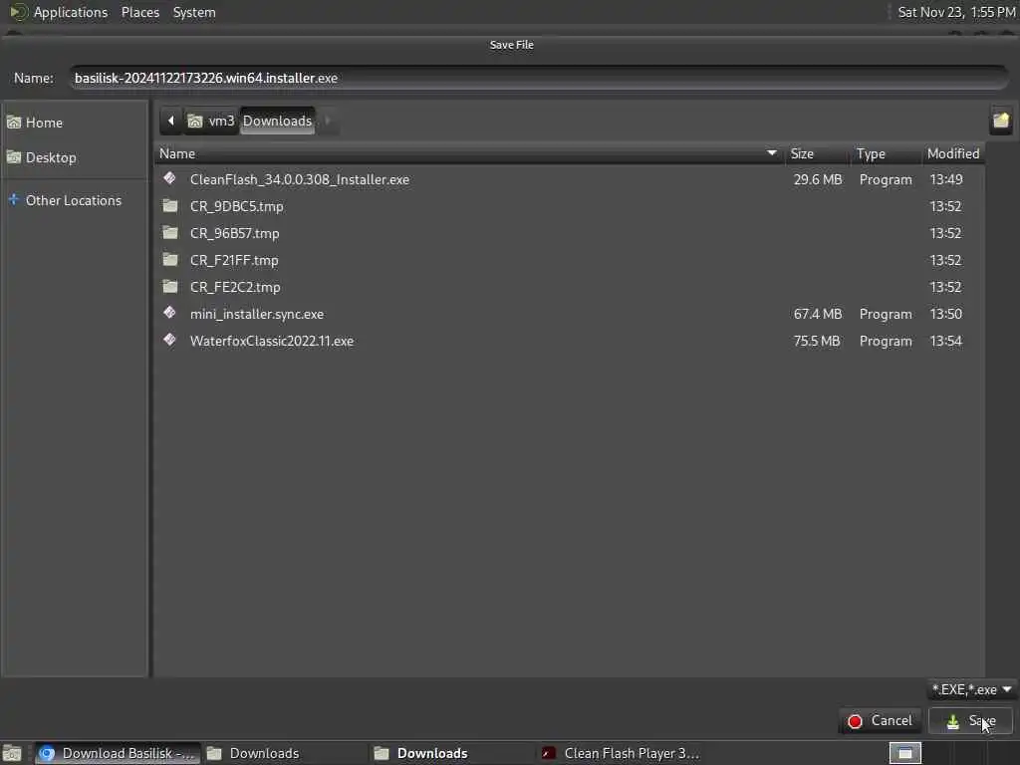Open the Applications menu
This screenshot has height=765, width=1020.
71,12
